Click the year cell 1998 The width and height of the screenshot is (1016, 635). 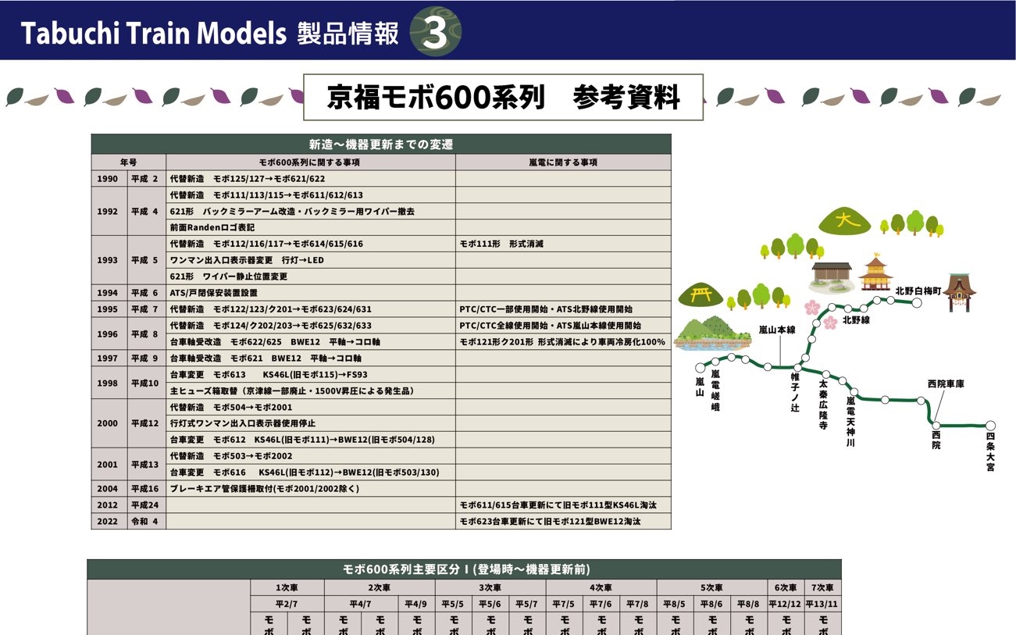tap(109, 383)
